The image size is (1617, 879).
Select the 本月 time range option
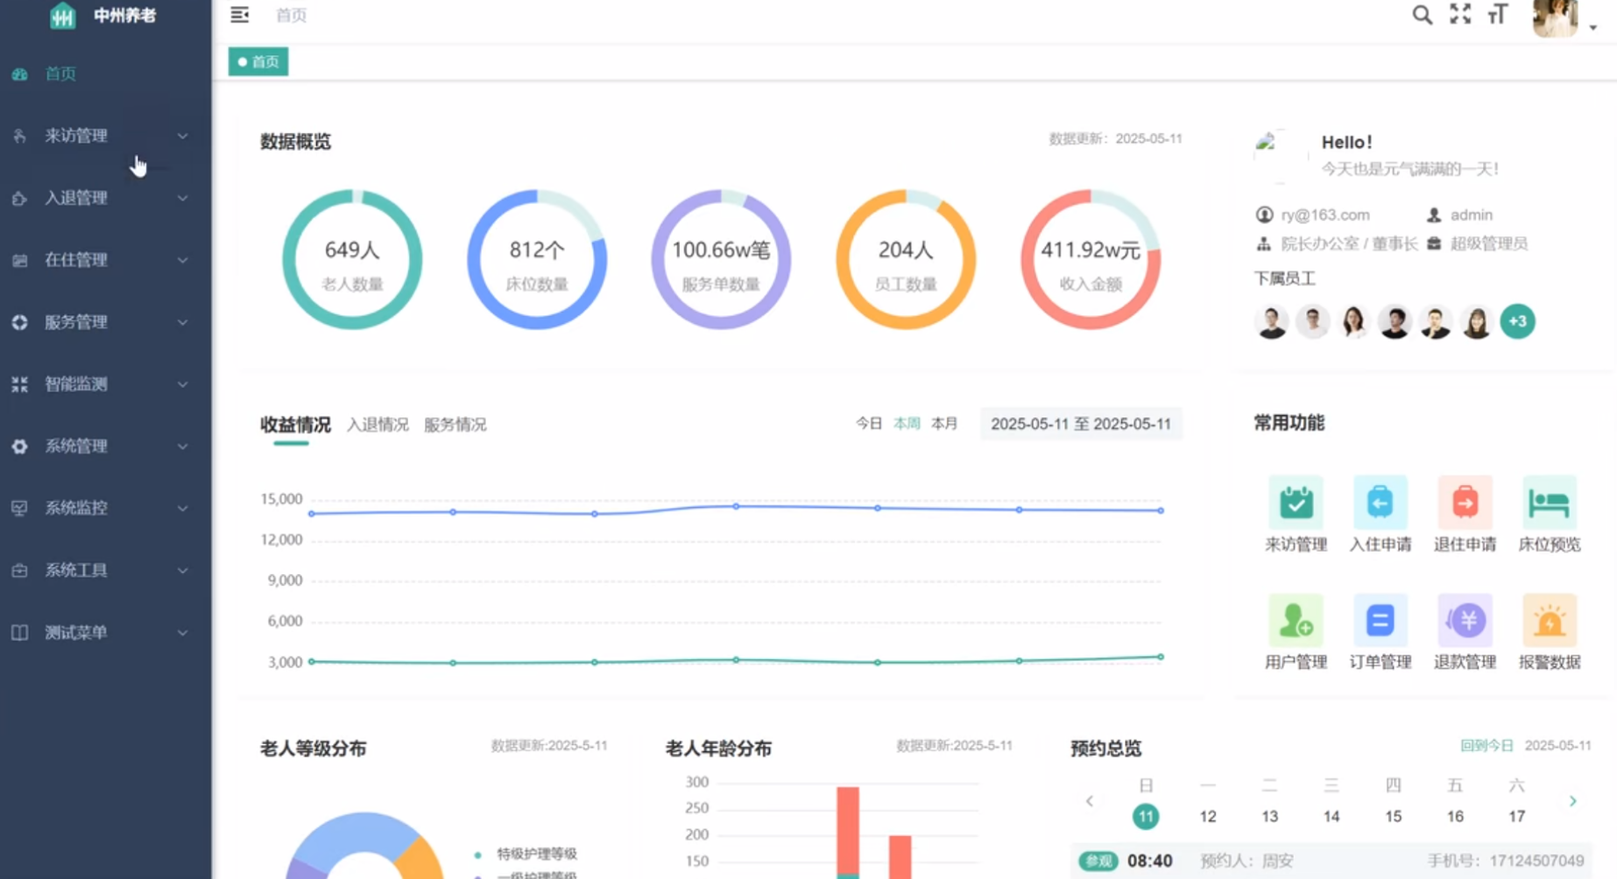point(944,424)
